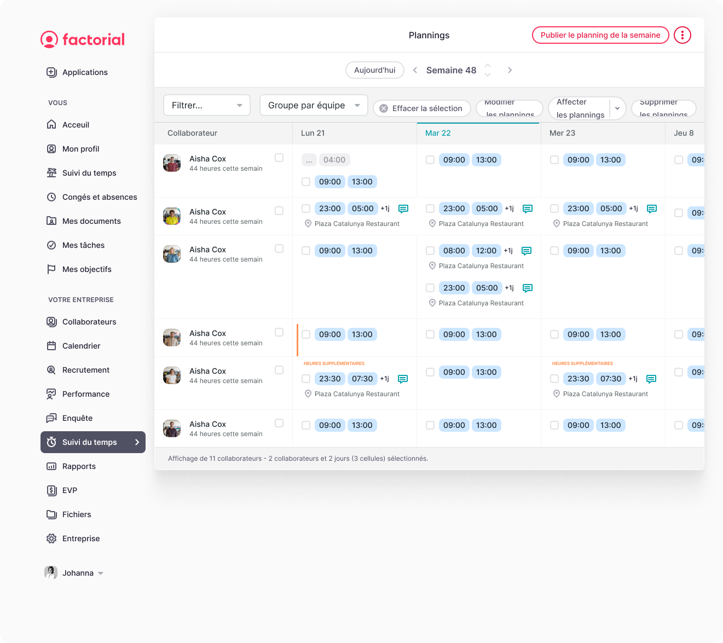Click the Enquête survey icon
This screenshot has height=643, width=723.
(x=51, y=418)
